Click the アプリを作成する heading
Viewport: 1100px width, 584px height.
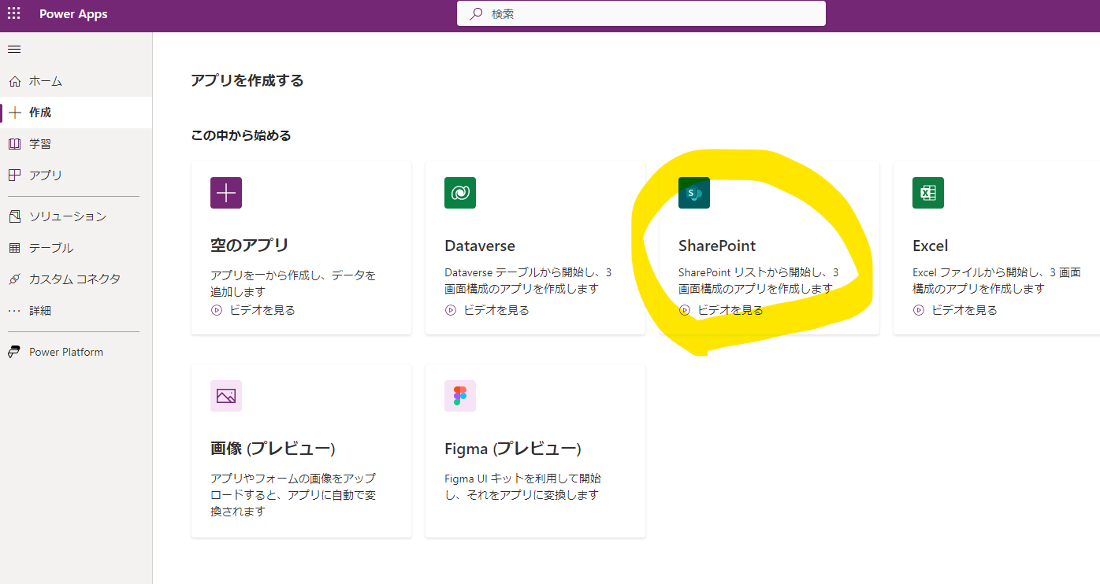click(x=247, y=80)
